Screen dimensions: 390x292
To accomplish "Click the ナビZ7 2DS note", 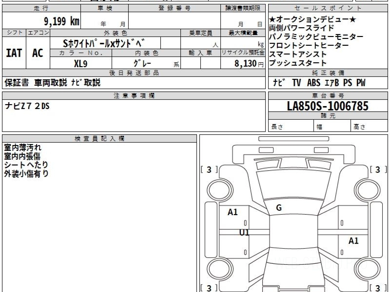I will [27, 105].
